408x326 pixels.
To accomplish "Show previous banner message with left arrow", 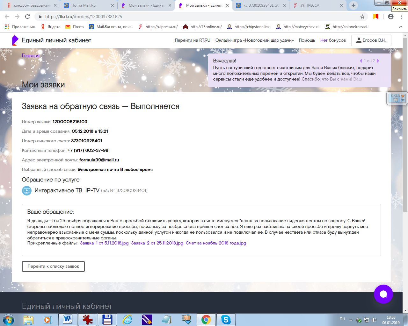I will [361, 61].
